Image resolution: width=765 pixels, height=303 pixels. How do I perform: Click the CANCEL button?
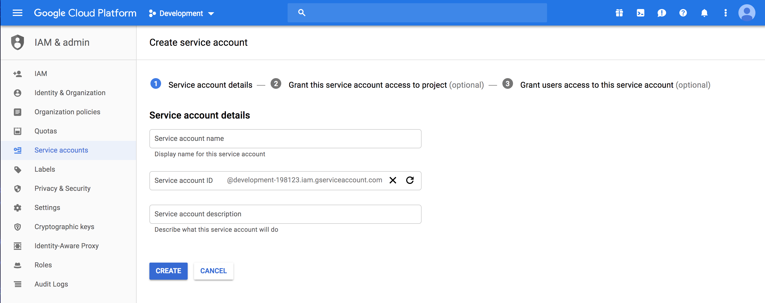[213, 271]
